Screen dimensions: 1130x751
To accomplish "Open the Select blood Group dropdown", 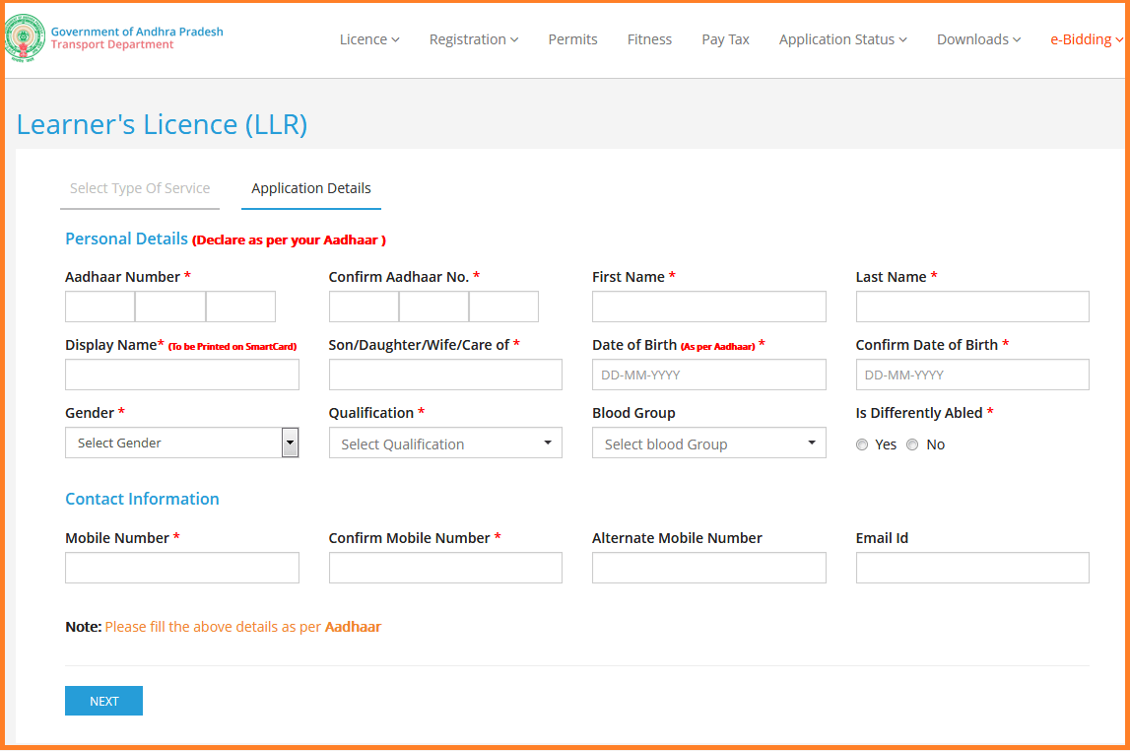I will point(709,444).
